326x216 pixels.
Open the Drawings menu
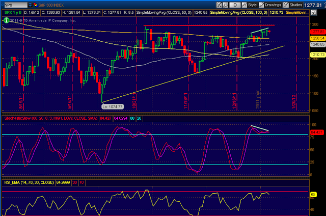(270, 5)
